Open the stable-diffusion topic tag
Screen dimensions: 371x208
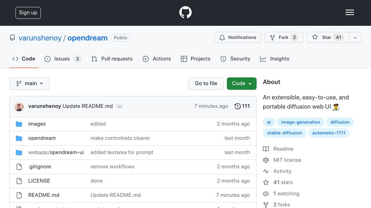[284, 133]
